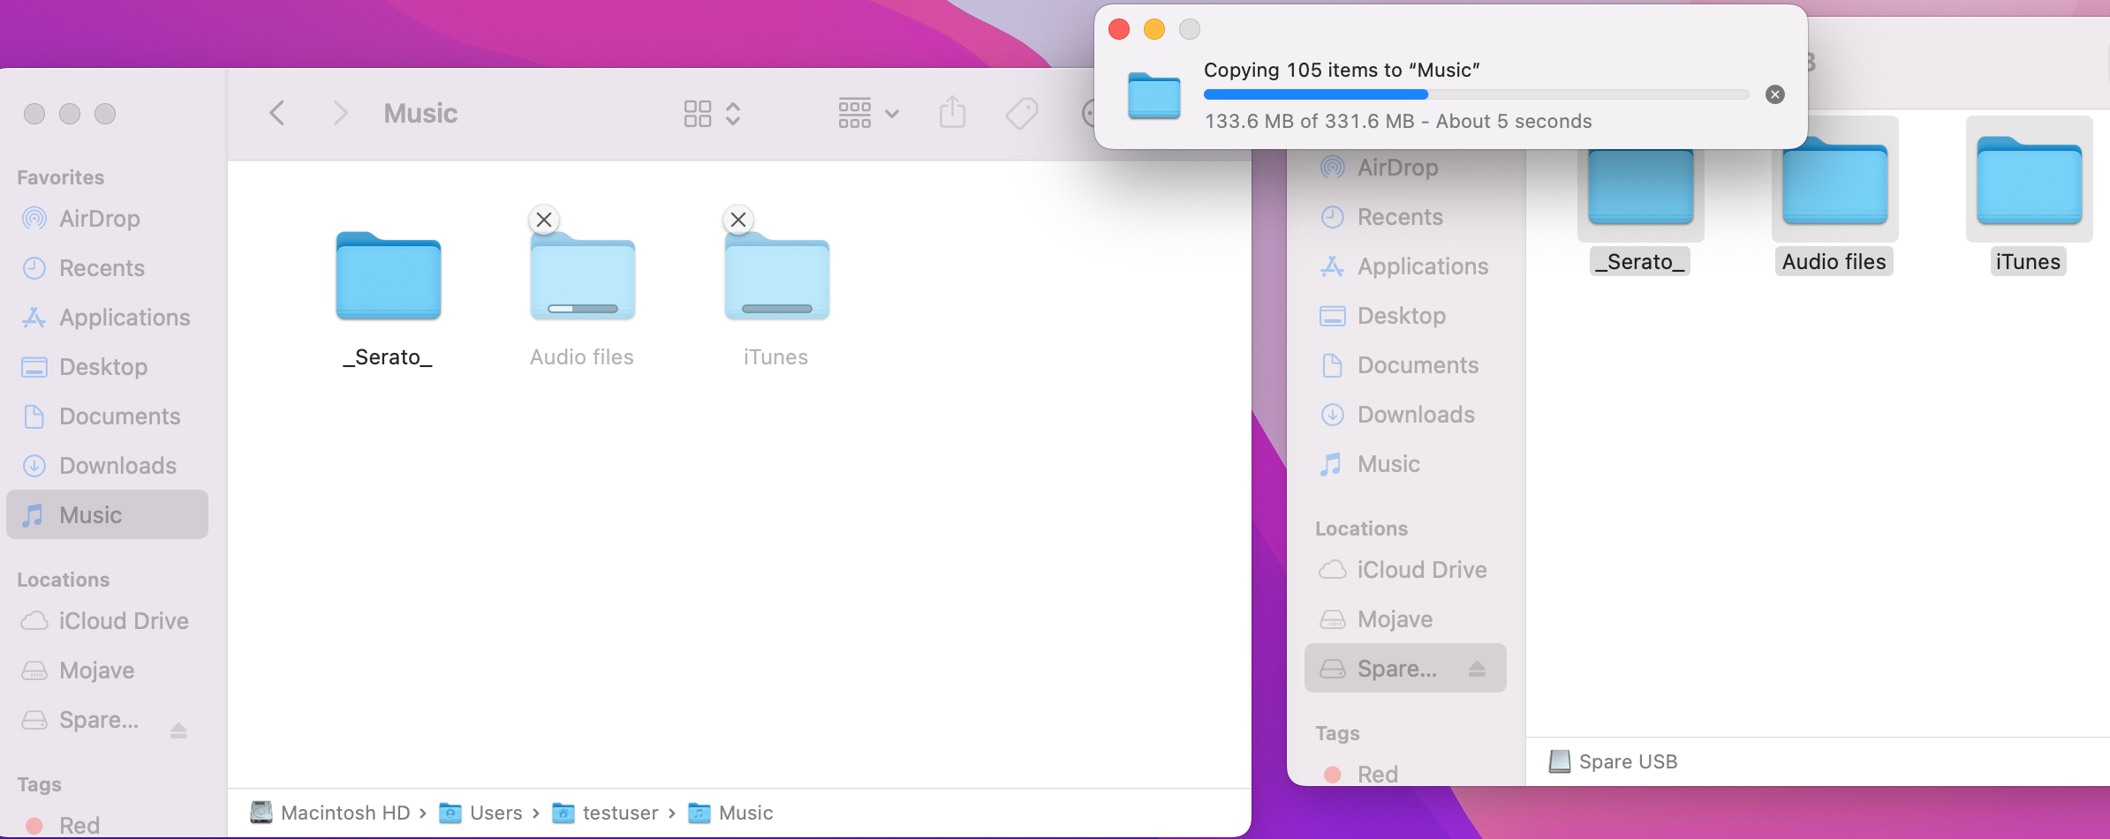The height and width of the screenshot is (839, 2110).
Task: Expand the Group By options dropdown
Action: coord(867,113)
